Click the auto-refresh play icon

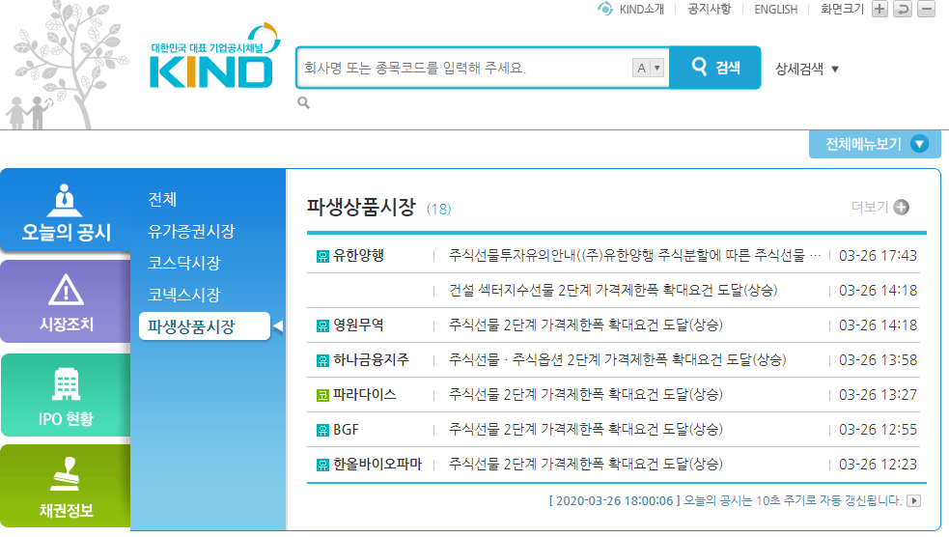click(914, 500)
